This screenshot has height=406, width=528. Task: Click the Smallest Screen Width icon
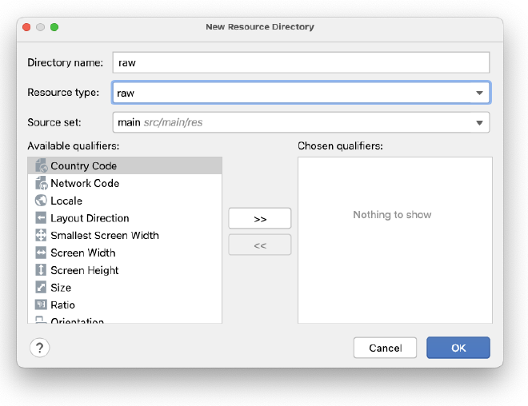pyautogui.click(x=42, y=236)
